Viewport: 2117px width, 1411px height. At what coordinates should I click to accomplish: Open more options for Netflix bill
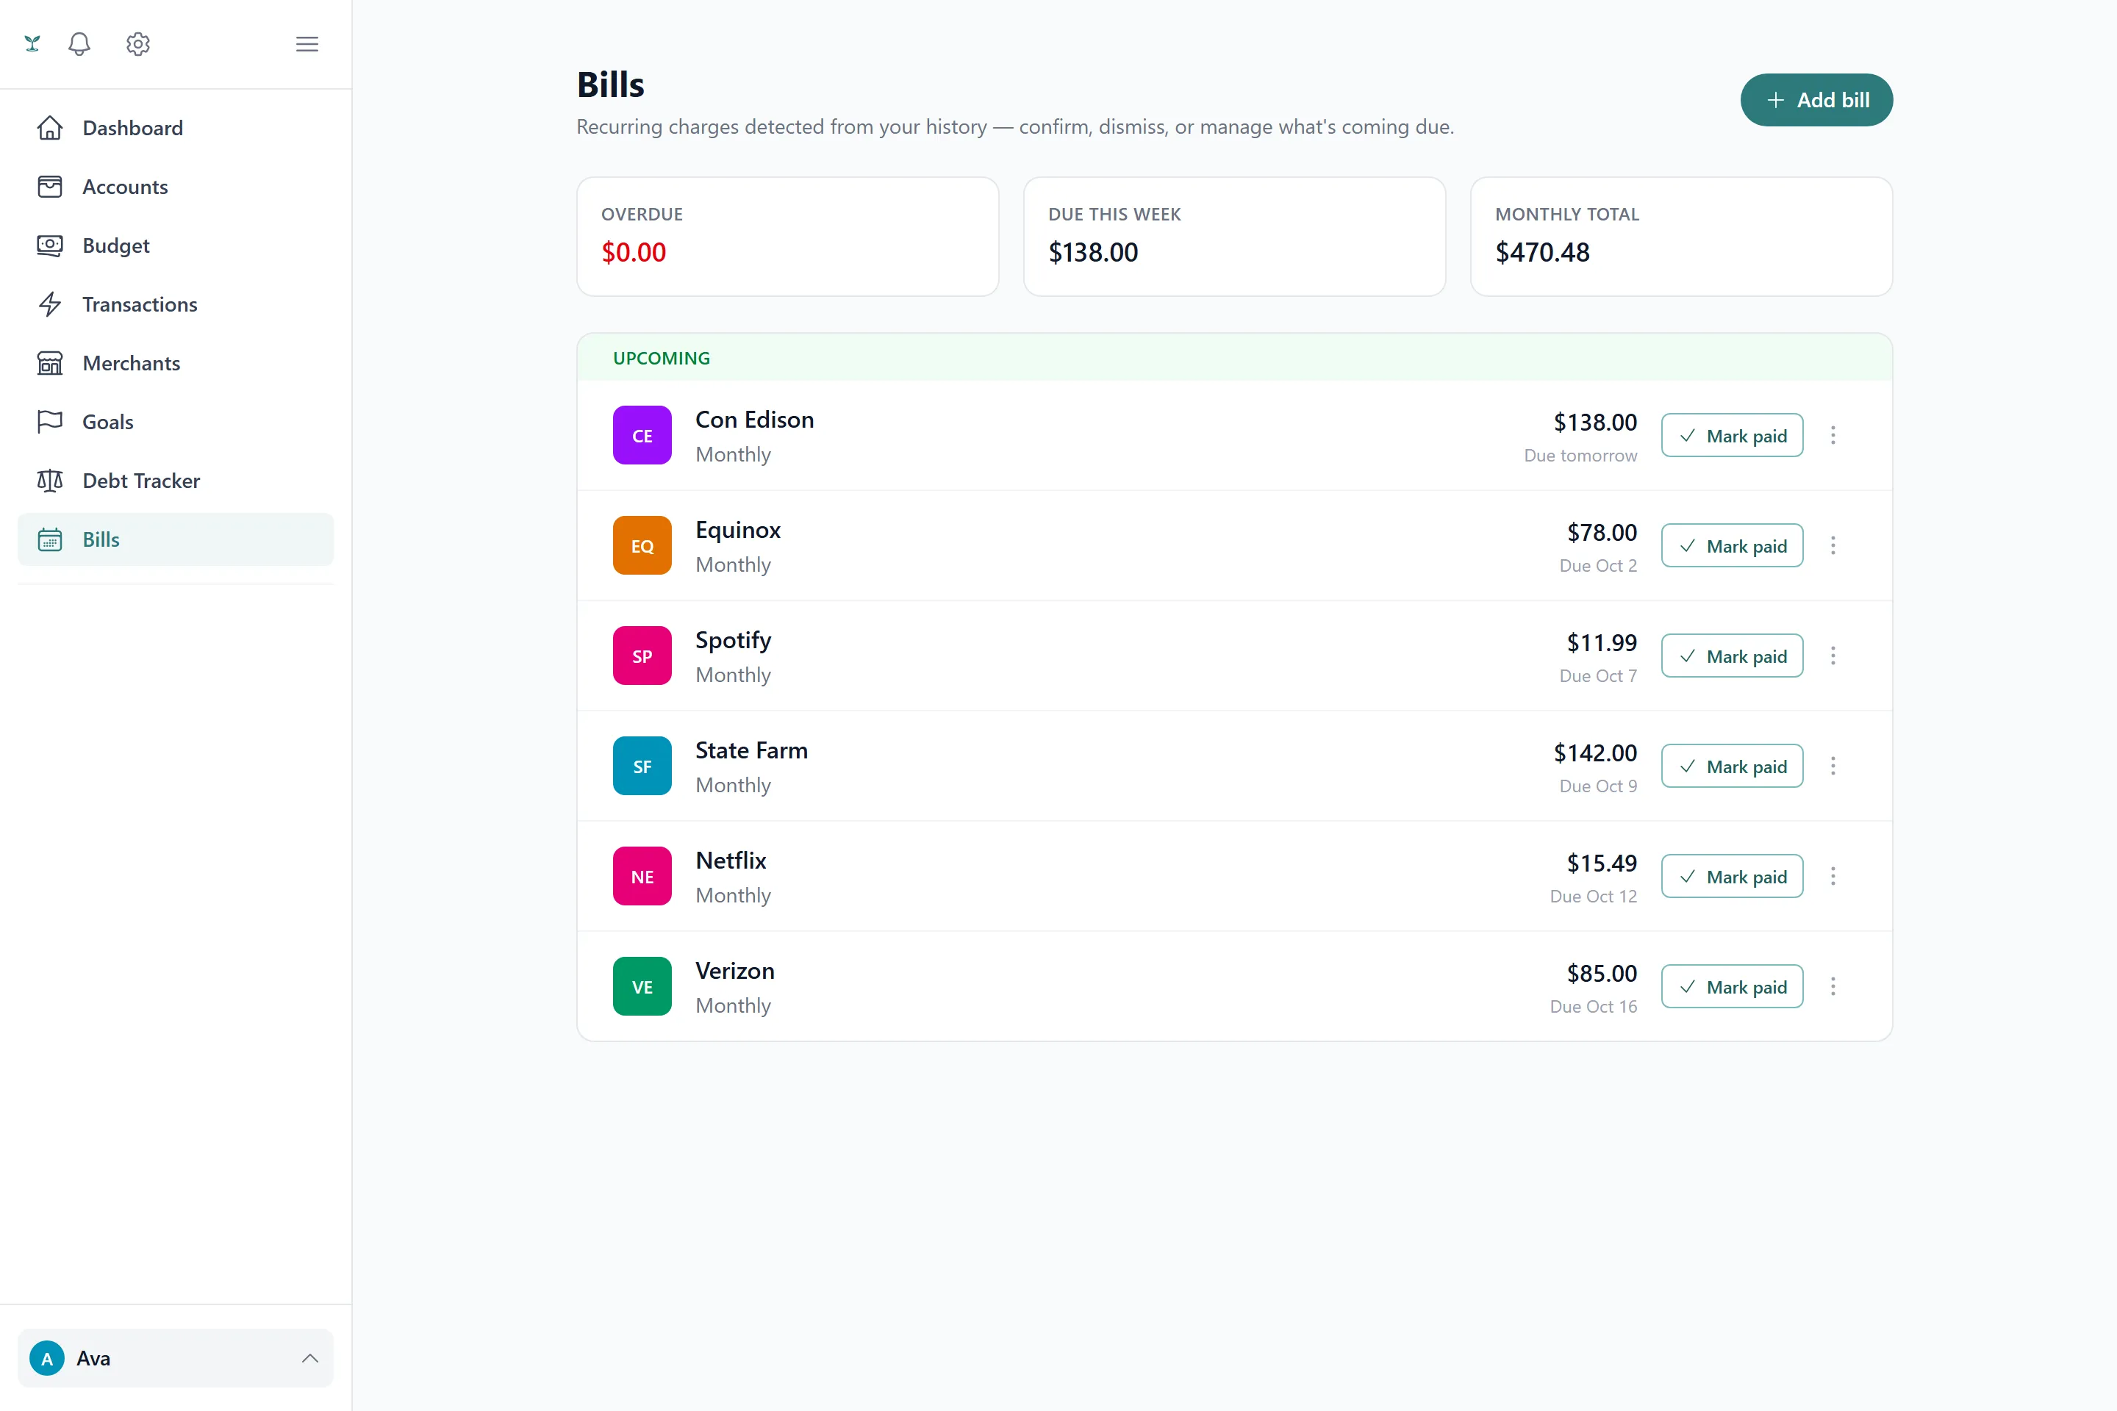(1833, 877)
